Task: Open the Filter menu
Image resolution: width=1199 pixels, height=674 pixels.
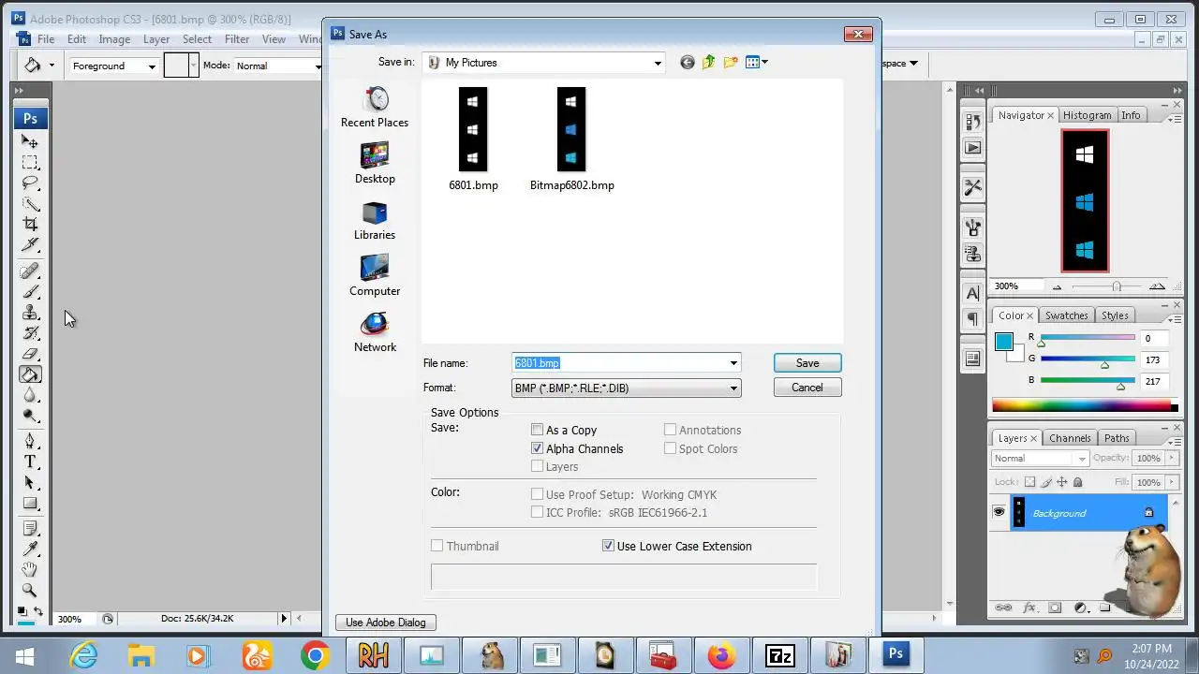Action: [x=237, y=39]
